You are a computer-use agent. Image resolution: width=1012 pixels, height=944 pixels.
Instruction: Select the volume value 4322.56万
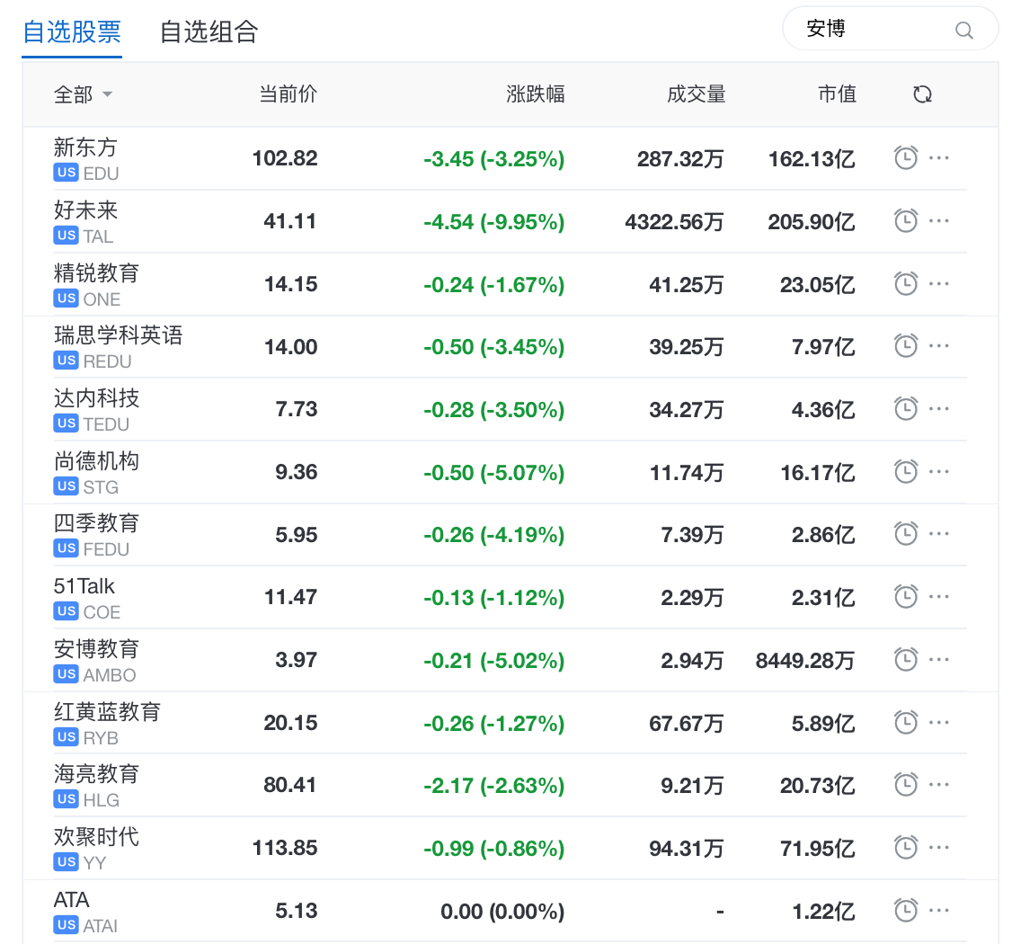point(674,221)
